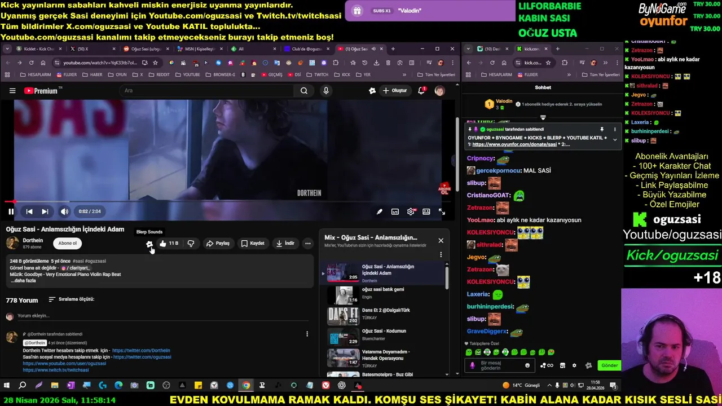Screen dimensions: 722x406
Task: Go to previous video in player
Action: [29, 211]
